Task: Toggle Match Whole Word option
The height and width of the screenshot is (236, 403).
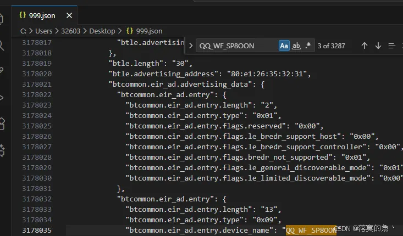Action: (x=296, y=46)
